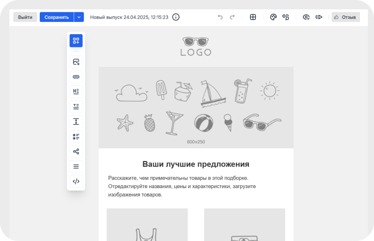Image resolution: width=374 pixels, height=241 pixels.
Task: Click the send test arrow icon
Action: click(x=319, y=17)
